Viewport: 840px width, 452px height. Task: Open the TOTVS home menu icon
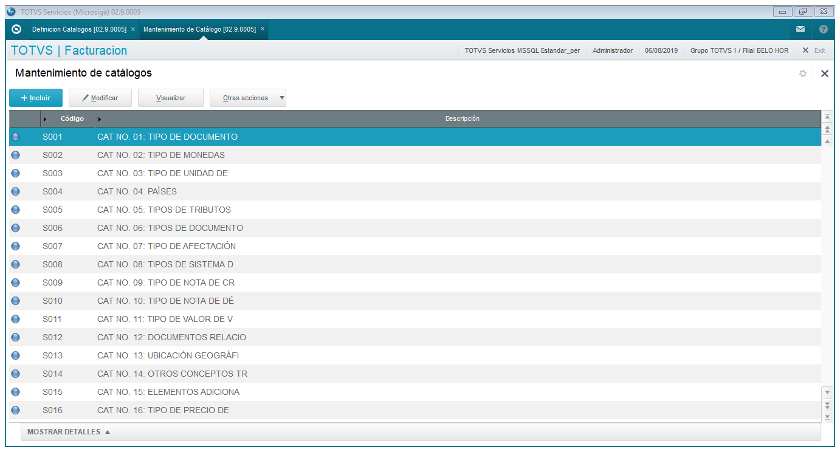pyautogui.click(x=16, y=29)
